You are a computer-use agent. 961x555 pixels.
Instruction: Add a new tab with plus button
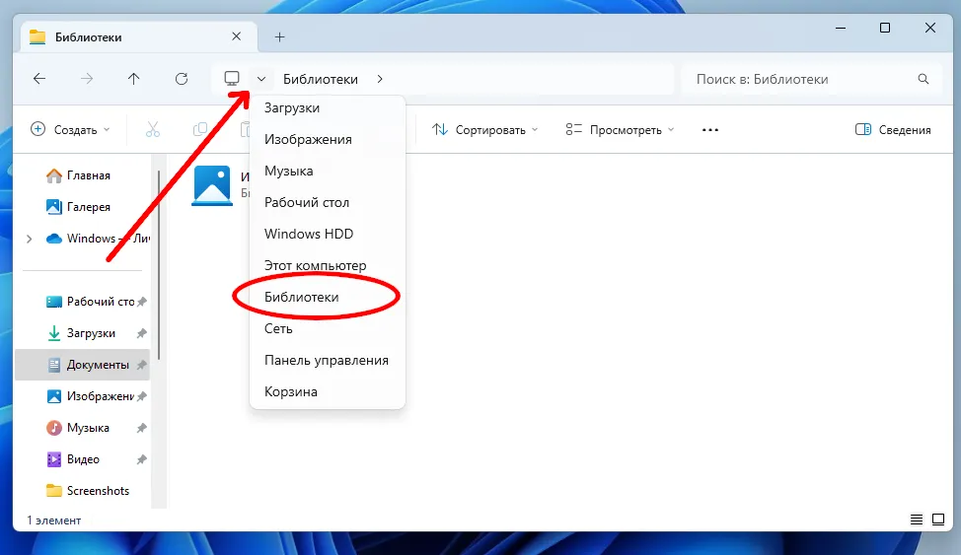279,37
